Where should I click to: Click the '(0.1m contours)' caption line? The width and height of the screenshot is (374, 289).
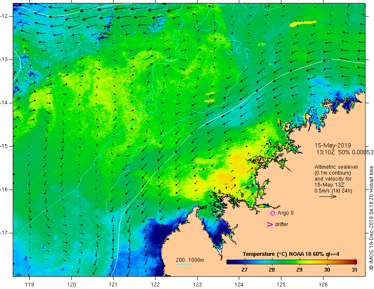click(333, 173)
